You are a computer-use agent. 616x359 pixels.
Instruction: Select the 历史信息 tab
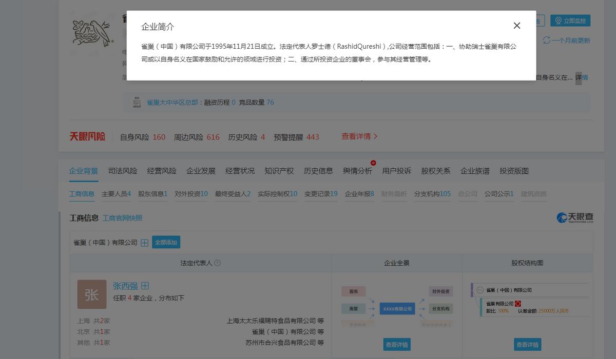click(x=318, y=171)
